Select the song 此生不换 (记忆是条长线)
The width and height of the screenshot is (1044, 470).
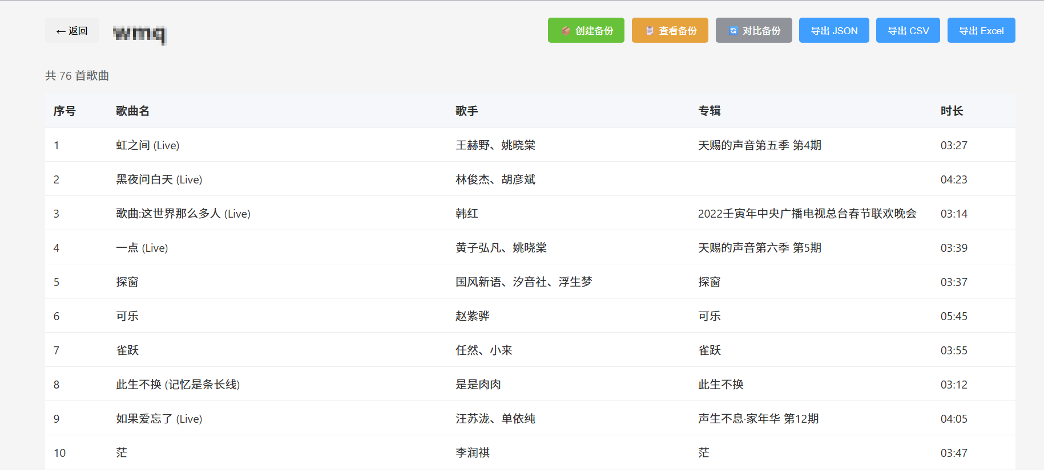coord(178,385)
